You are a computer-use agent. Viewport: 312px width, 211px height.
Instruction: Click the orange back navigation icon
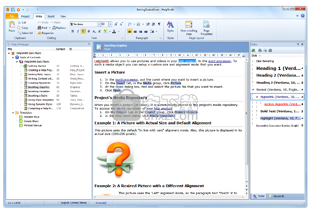click(x=19, y=10)
